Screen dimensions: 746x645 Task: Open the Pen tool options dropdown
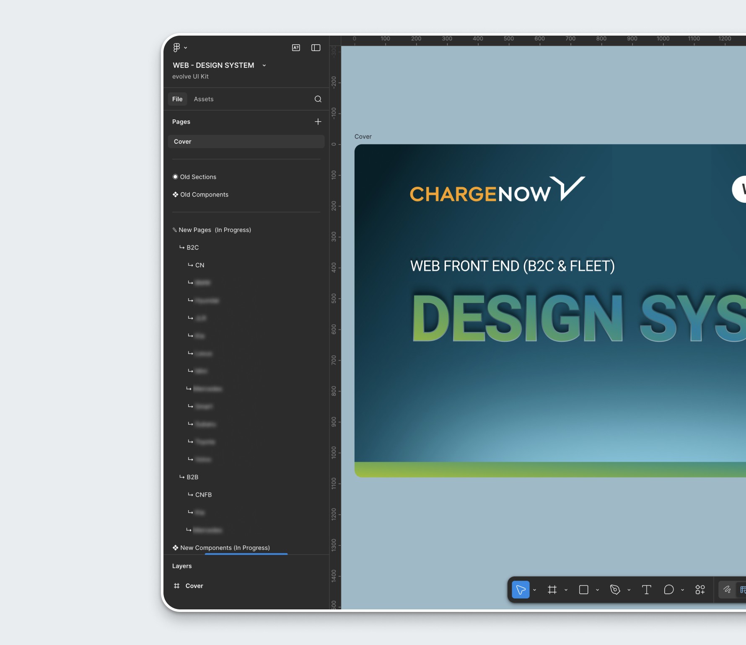[x=629, y=590]
